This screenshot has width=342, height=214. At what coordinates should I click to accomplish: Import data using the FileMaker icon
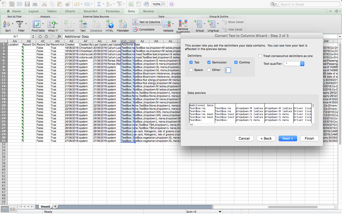pos(123,24)
